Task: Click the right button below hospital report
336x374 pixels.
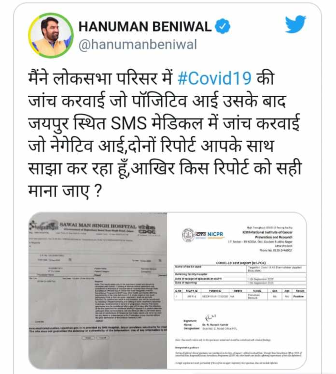Action: coord(102,338)
